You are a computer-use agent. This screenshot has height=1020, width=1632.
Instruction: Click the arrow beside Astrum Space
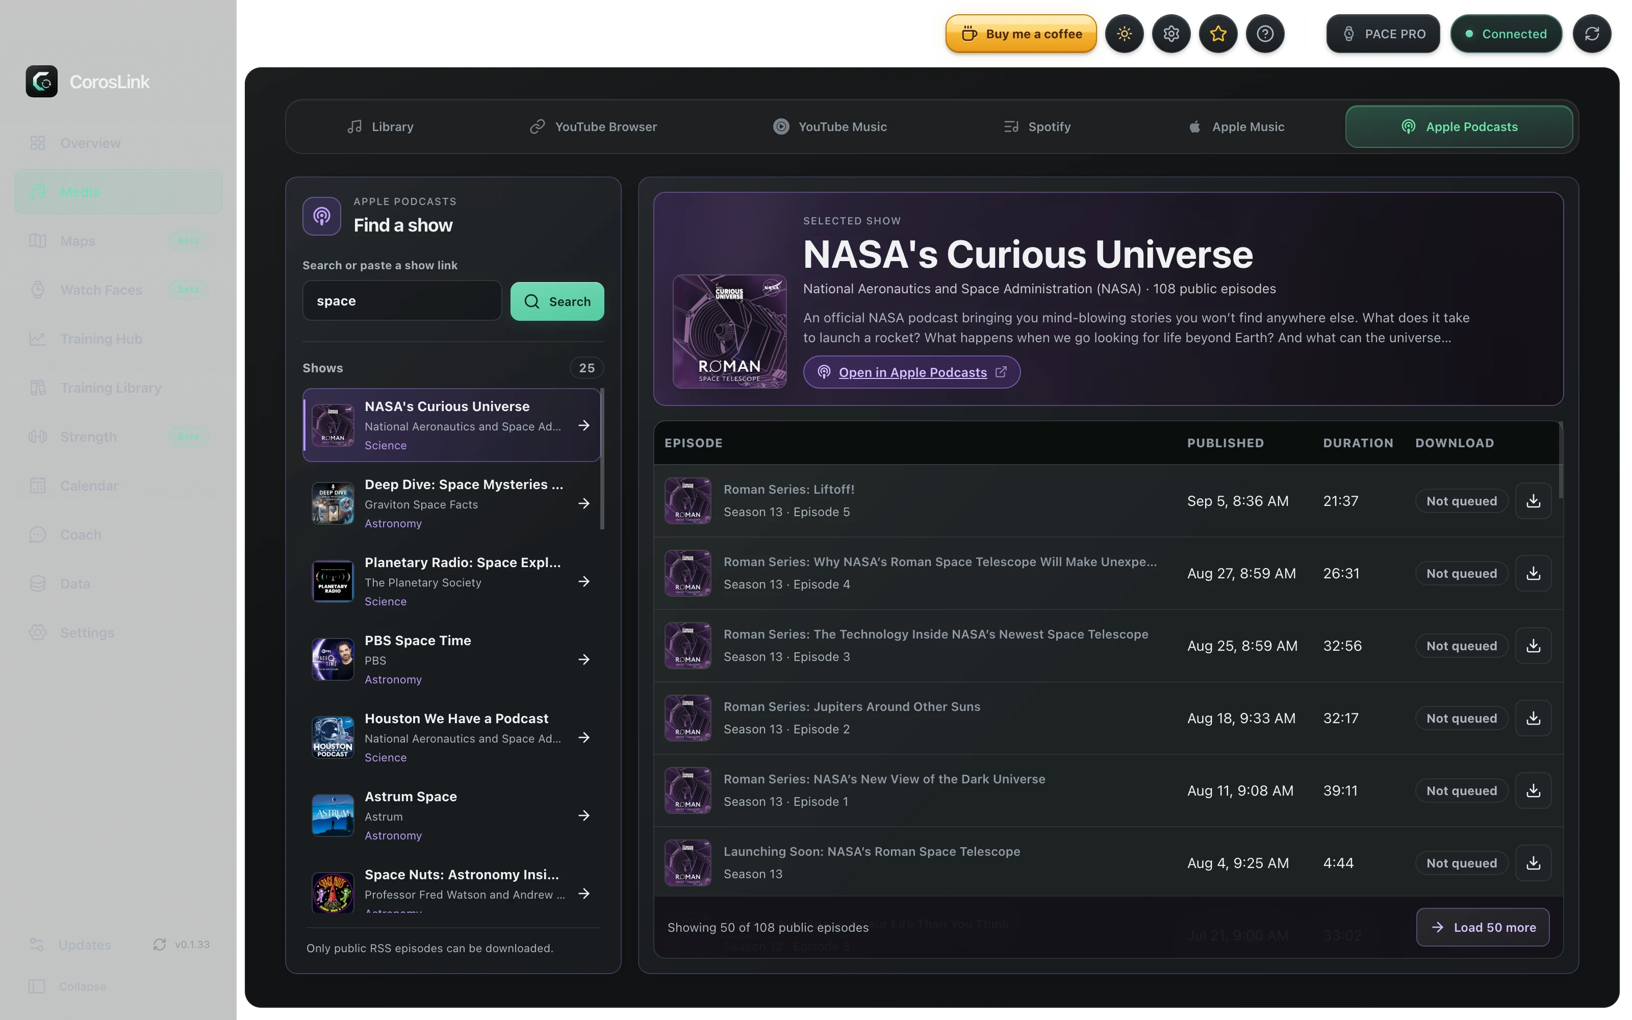pos(584,815)
